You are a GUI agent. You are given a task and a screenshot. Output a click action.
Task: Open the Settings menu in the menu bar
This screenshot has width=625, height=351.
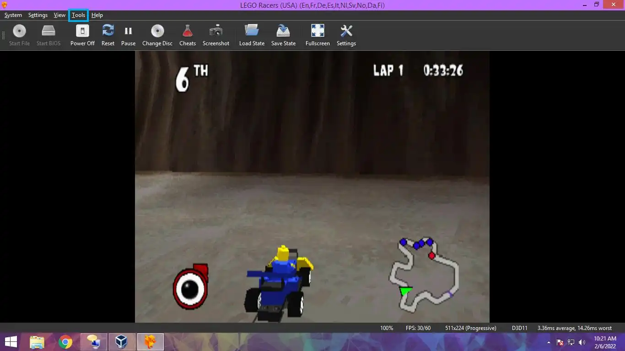pyautogui.click(x=38, y=15)
